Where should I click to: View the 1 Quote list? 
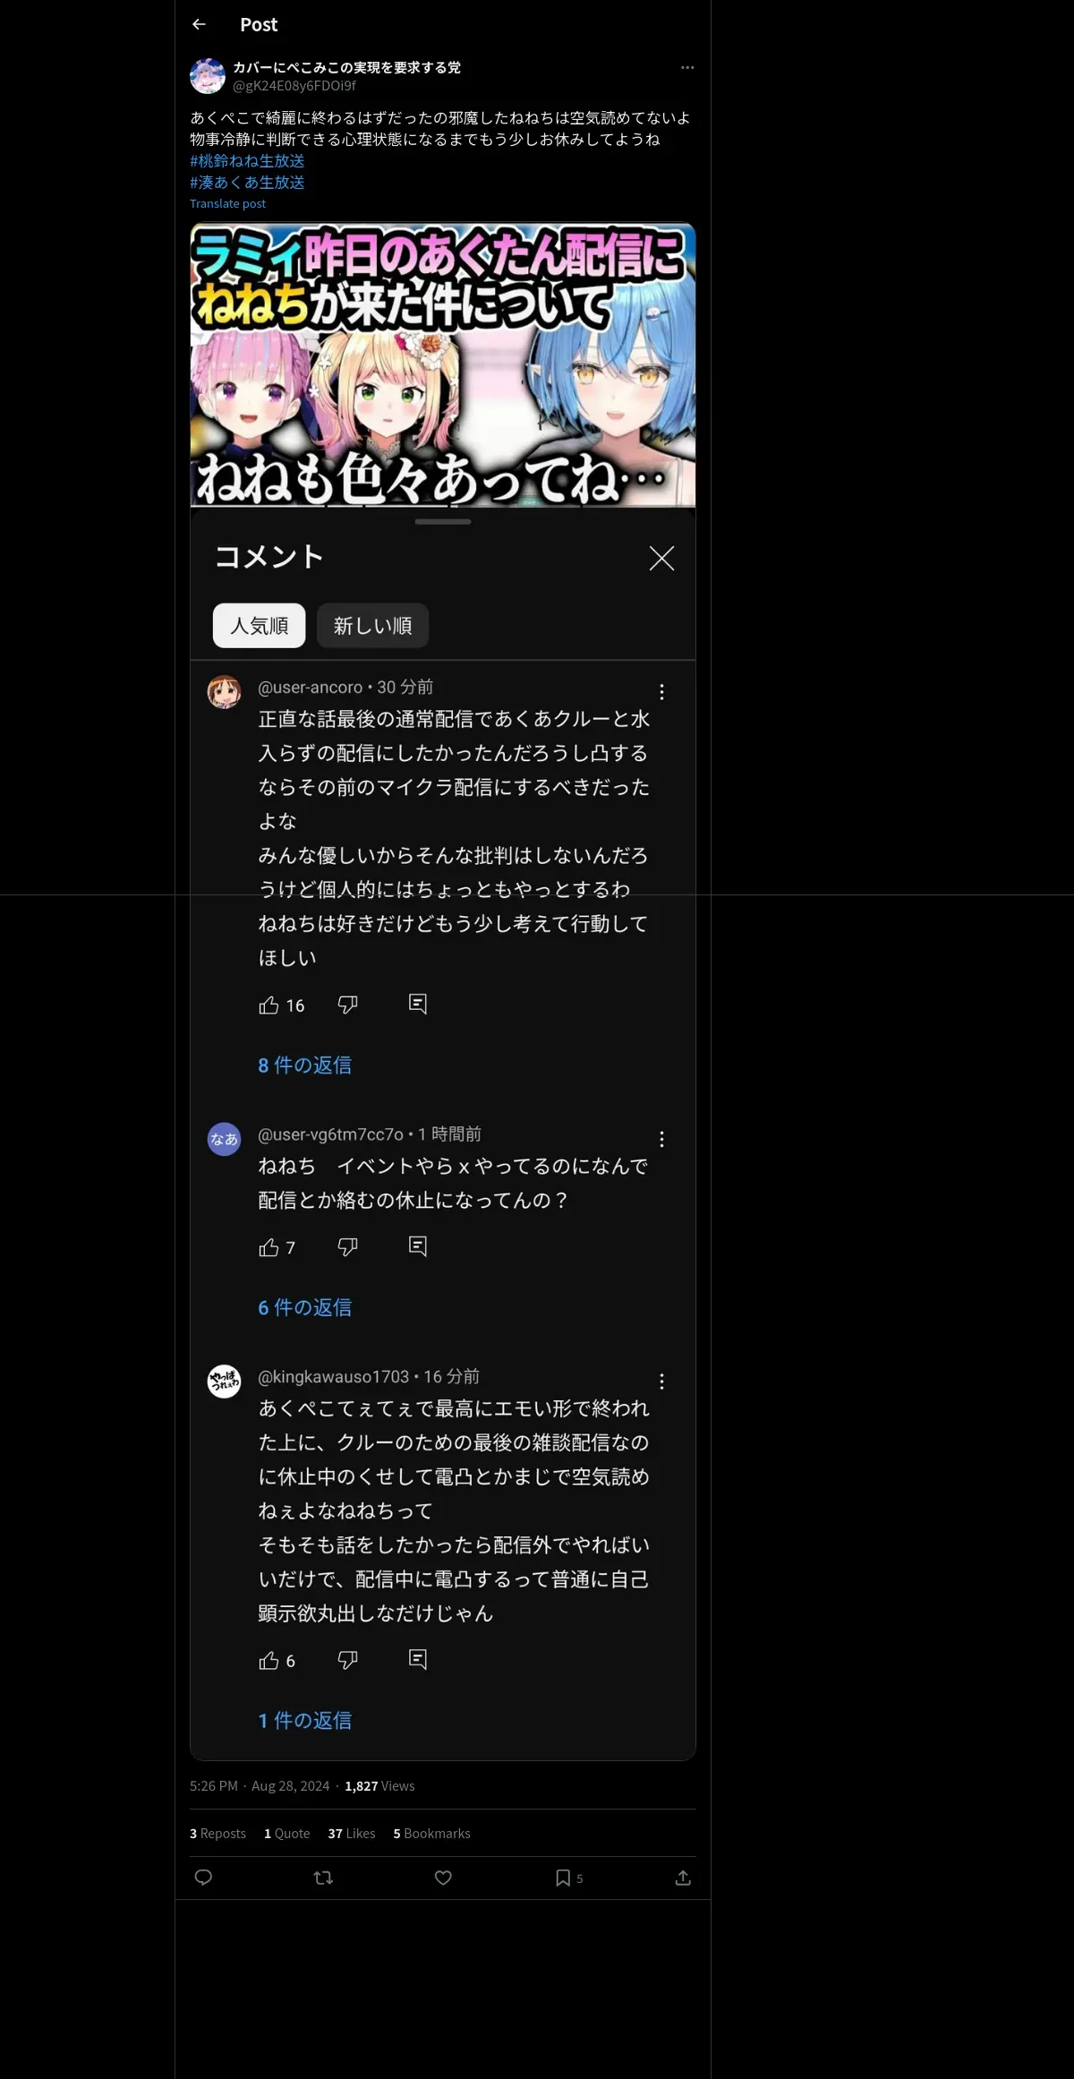(x=286, y=1834)
